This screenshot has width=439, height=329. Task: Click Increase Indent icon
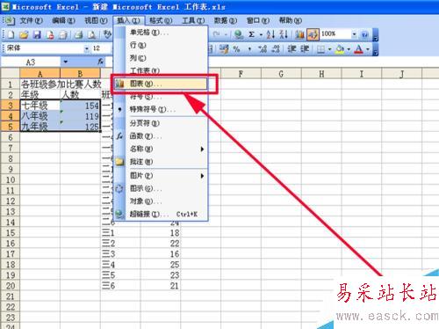(305, 49)
